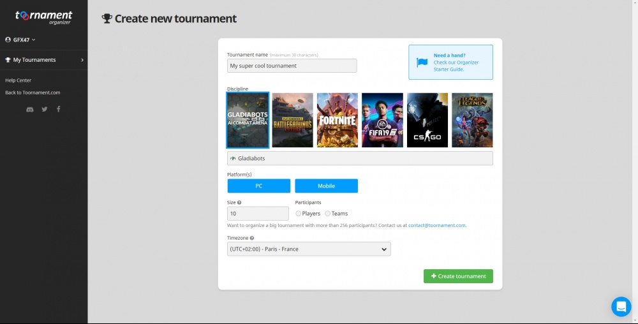The width and height of the screenshot is (638, 324).
Task: Focus the Size input field
Action: 258,214
